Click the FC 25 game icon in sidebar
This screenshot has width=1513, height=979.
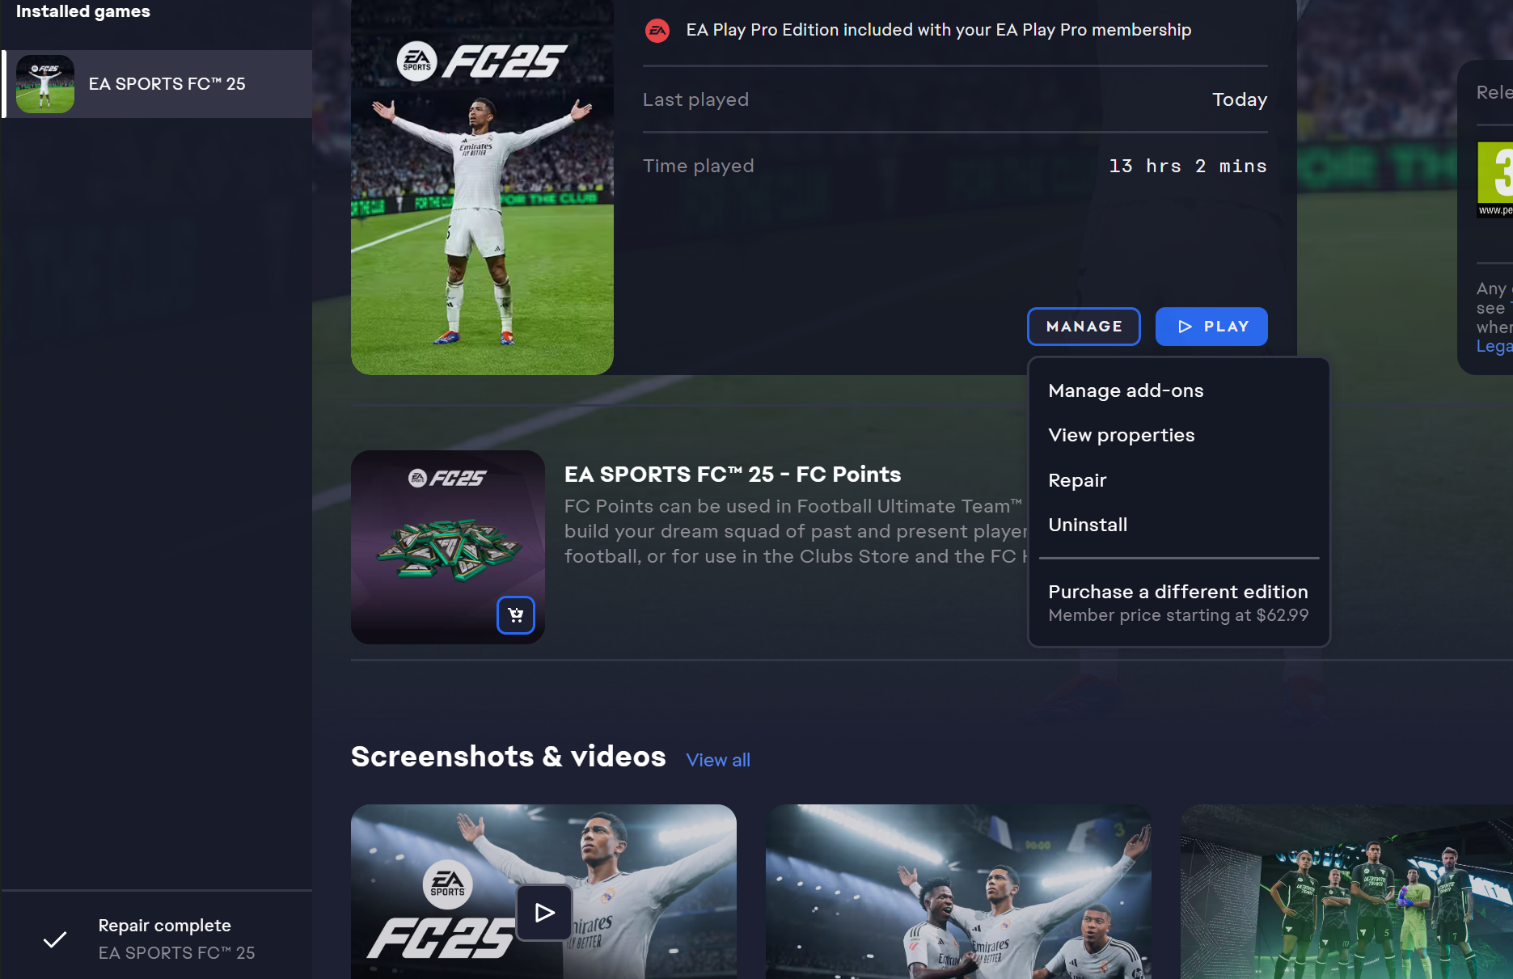pos(45,84)
